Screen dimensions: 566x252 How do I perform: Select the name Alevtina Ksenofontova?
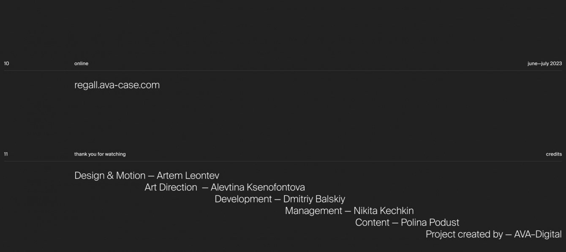click(258, 187)
